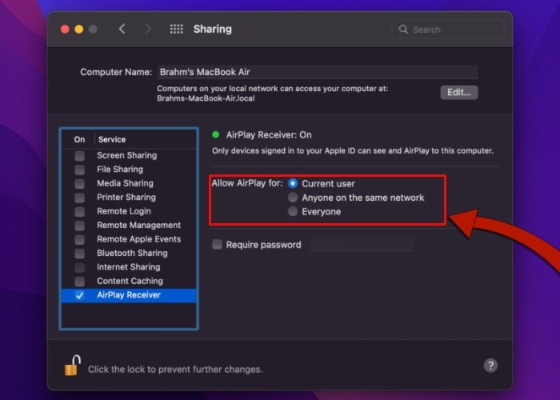Go forward using the right chevron
560x400 pixels.
148,29
